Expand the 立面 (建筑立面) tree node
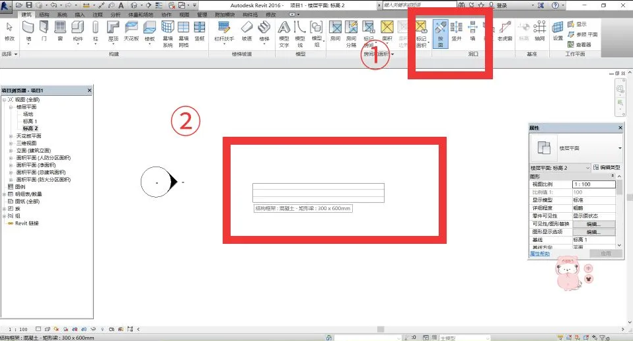The height and width of the screenshot is (341, 633). 11,151
